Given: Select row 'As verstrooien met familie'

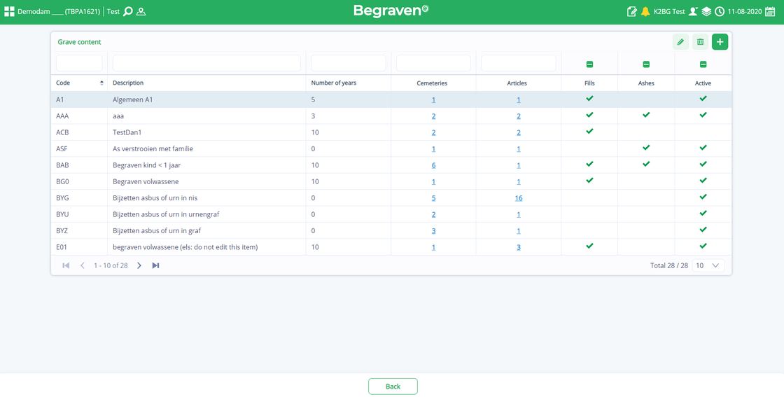Looking at the screenshot, I should tap(391, 148).
